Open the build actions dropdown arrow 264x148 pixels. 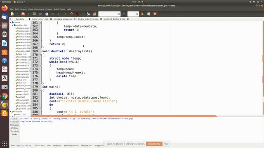pyautogui.click(x=83, y=14)
